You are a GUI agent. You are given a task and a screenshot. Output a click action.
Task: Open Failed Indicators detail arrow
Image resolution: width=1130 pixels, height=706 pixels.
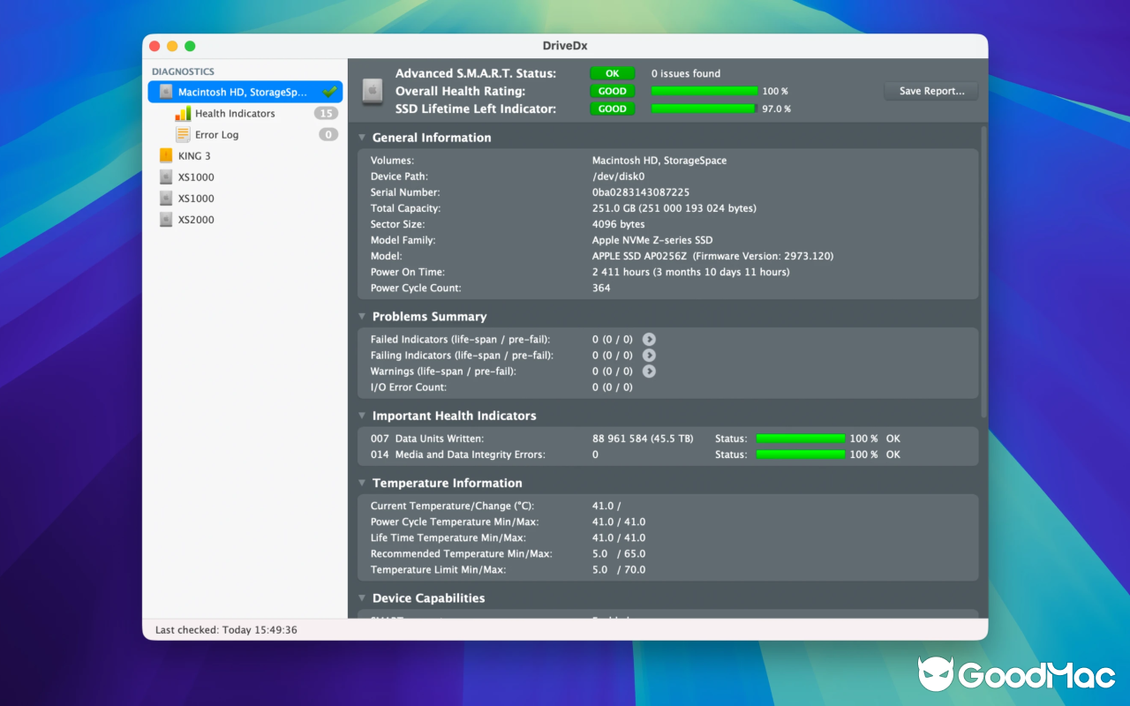pos(649,339)
